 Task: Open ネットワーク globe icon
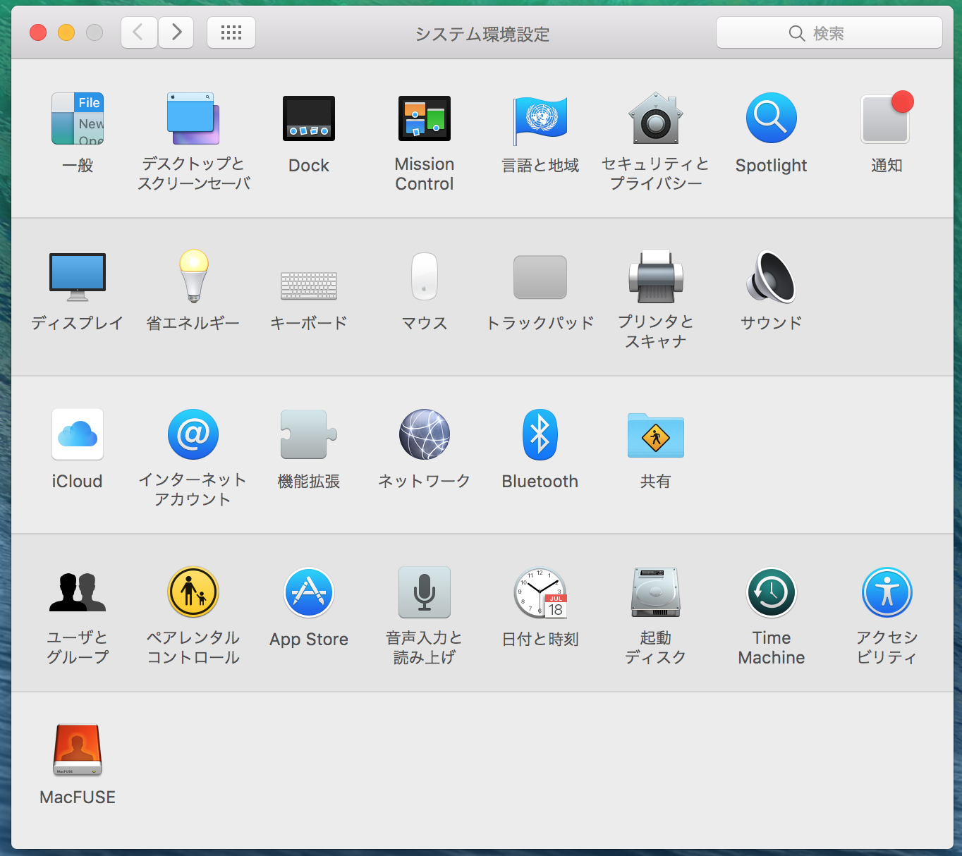coord(425,434)
